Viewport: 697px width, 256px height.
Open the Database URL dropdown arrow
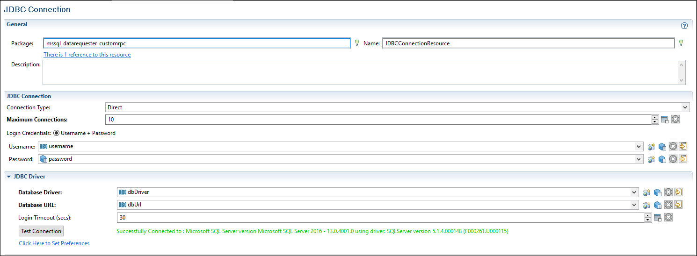coord(634,205)
